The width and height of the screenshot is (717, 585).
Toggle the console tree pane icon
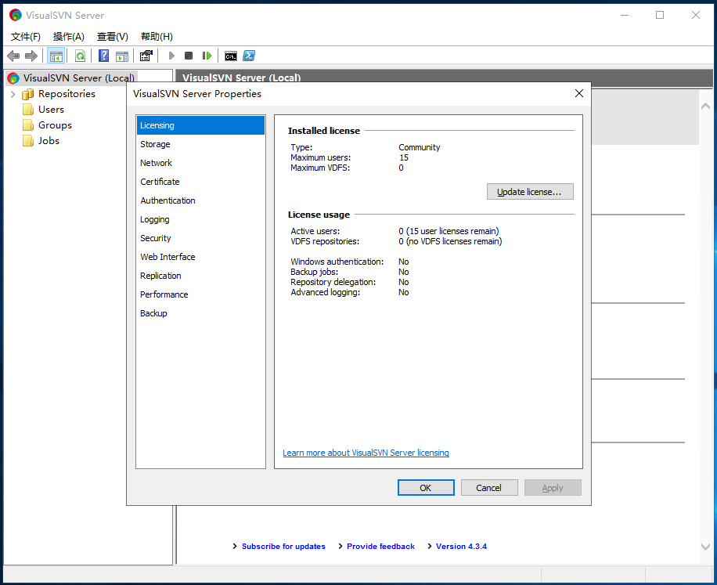(x=56, y=56)
